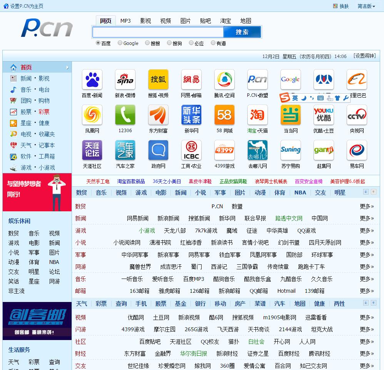The height and width of the screenshot is (370, 384).
Task: Open the 12306 green phone icon
Action: click(x=125, y=115)
